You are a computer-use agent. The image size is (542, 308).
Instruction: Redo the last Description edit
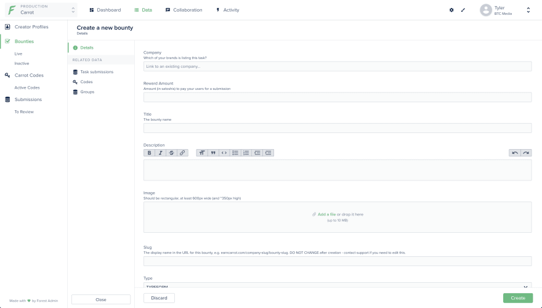[526, 153]
